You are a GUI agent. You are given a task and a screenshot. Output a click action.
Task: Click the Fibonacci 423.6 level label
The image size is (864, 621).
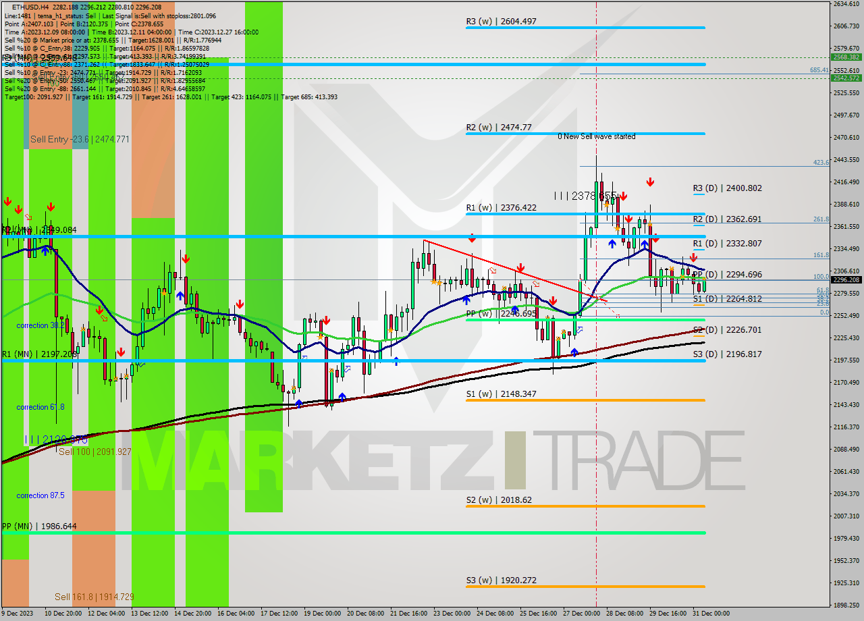point(821,163)
